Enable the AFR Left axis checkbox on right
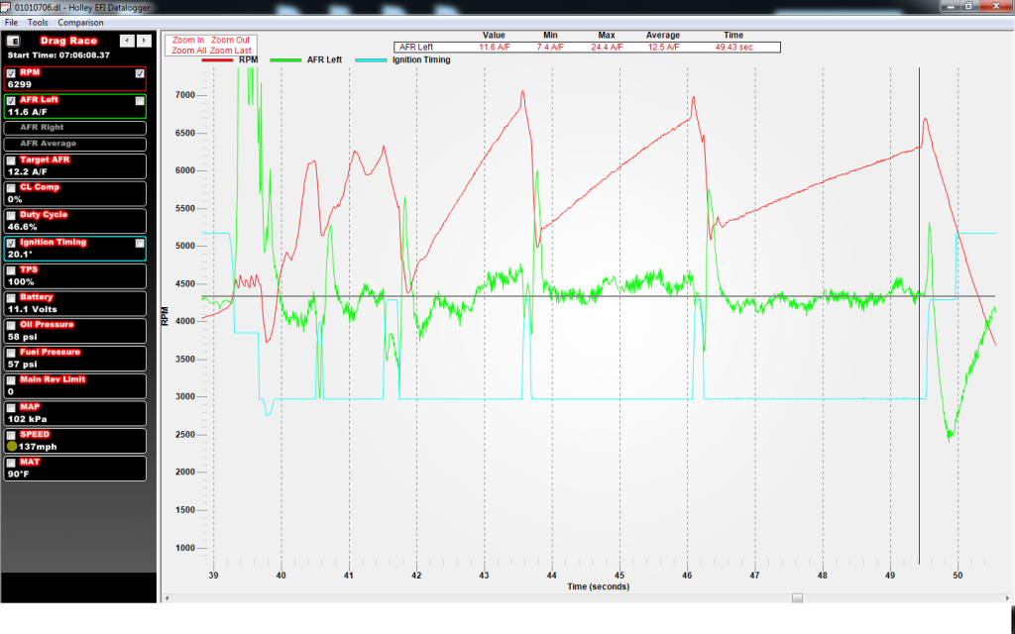Image resolution: width=1015 pixels, height=634 pixels. (139, 100)
